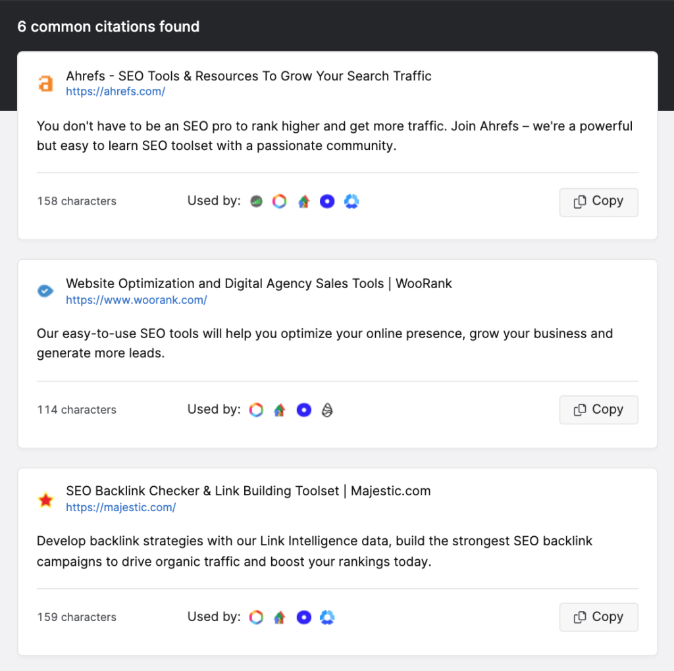Click the 'Used by:' label in the Ahrefs card
Screen dimensions: 674x671
[x=214, y=201]
